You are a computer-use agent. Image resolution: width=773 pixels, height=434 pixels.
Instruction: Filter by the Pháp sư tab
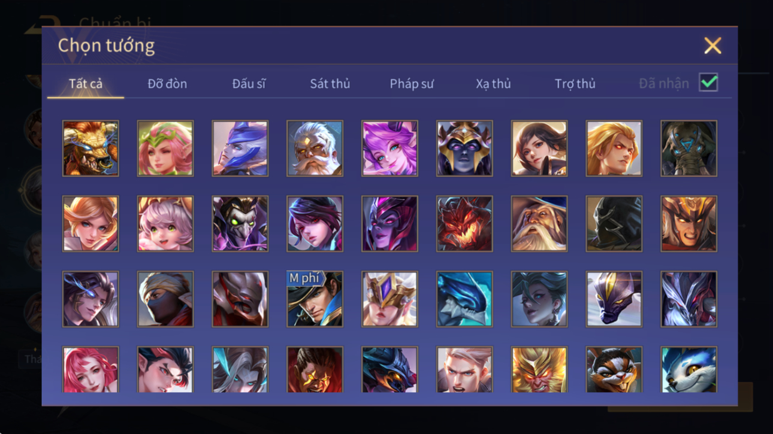click(412, 84)
